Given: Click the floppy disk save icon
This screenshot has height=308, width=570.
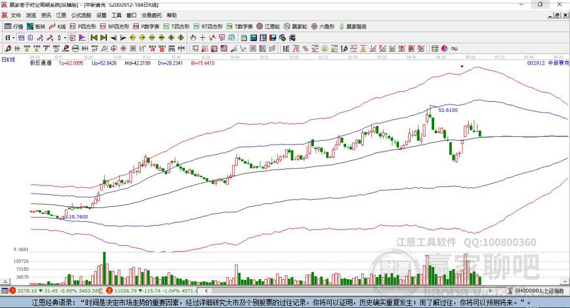Looking at the screenshot, I should point(273,37).
